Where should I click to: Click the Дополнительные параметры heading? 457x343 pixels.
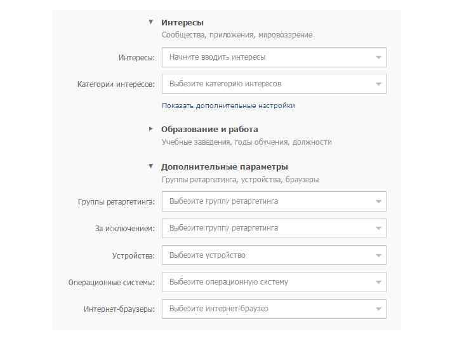coord(225,167)
